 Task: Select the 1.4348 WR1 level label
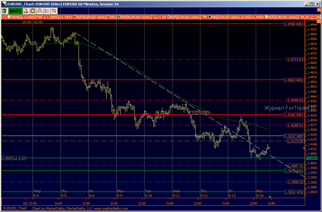coord(294,115)
